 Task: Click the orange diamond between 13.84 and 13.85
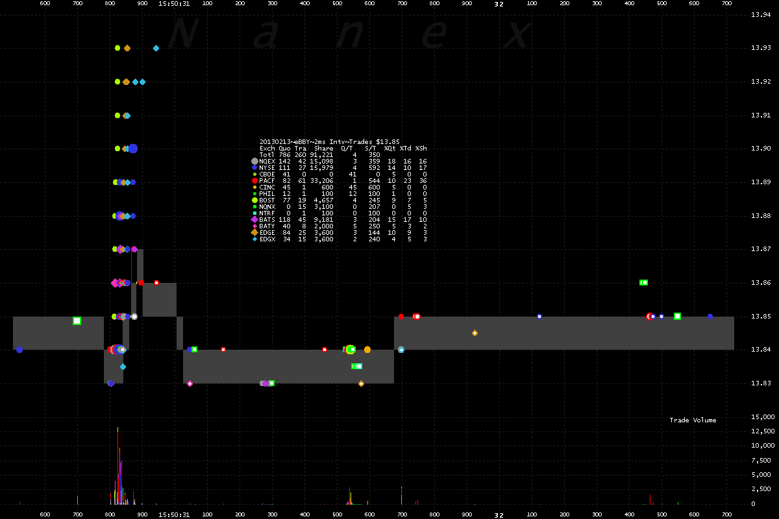click(x=475, y=333)
